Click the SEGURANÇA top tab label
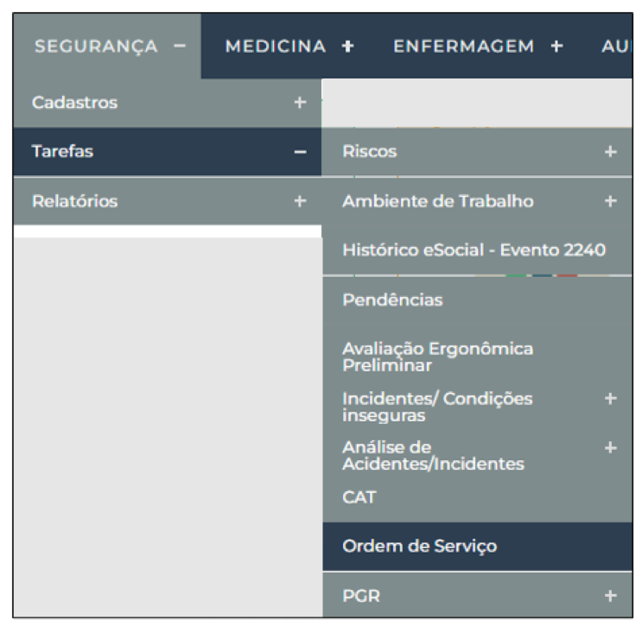 tap(96, 47)
